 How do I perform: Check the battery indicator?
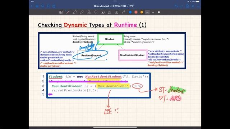click(x=198, y=1)
